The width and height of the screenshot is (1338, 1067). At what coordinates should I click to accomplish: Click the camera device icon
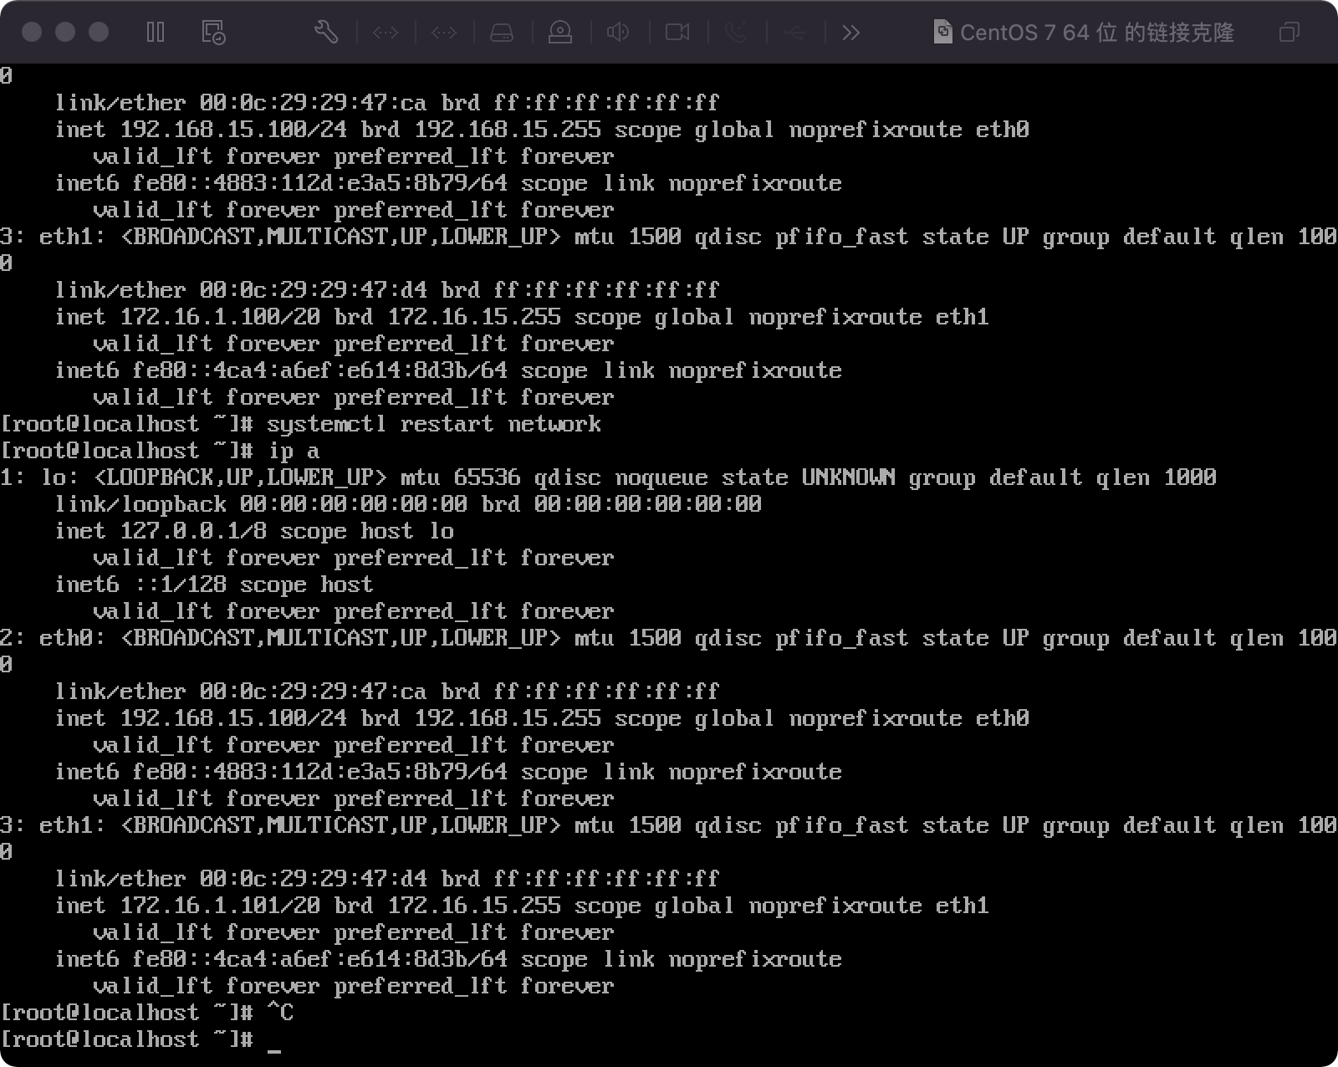677,33
